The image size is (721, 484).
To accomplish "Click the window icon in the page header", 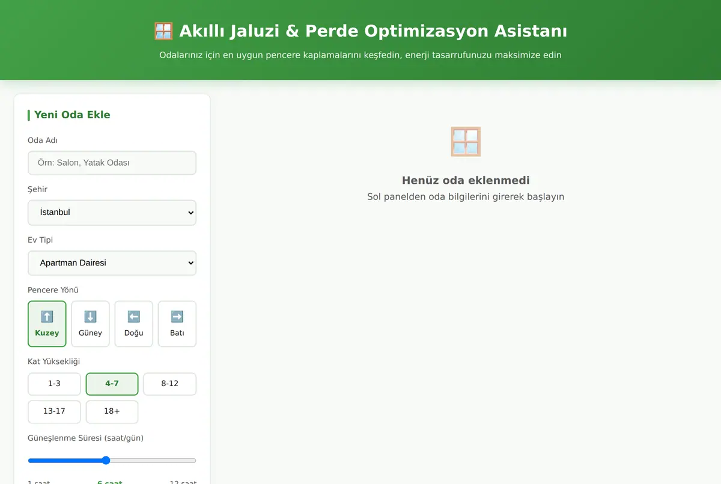I will tap(163, 31).
